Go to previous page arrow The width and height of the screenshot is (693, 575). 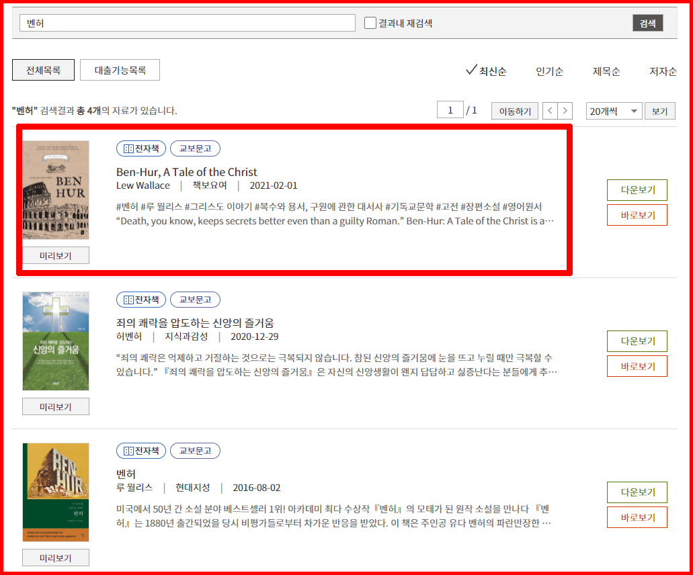point(550,111)
